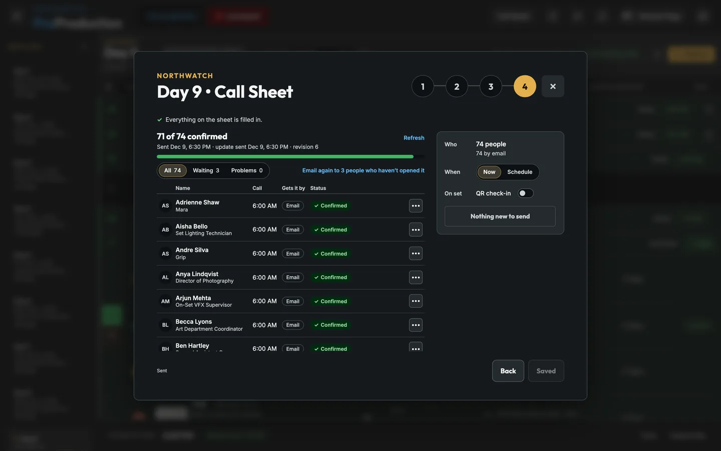Click Adrienne Shaw's AS avatar
The width and height of the screenshot is (721, 451).
coord(165,206)
